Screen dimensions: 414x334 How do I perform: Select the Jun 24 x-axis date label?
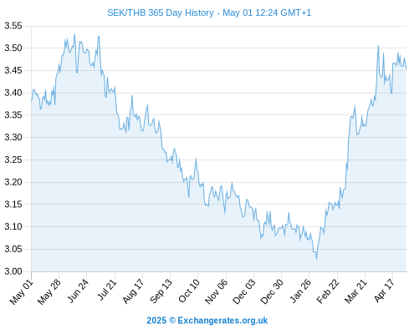[78, 291]
